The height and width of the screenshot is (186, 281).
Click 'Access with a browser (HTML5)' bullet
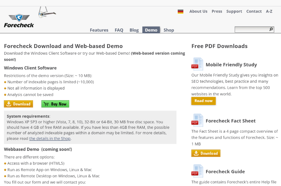(36, 163)
